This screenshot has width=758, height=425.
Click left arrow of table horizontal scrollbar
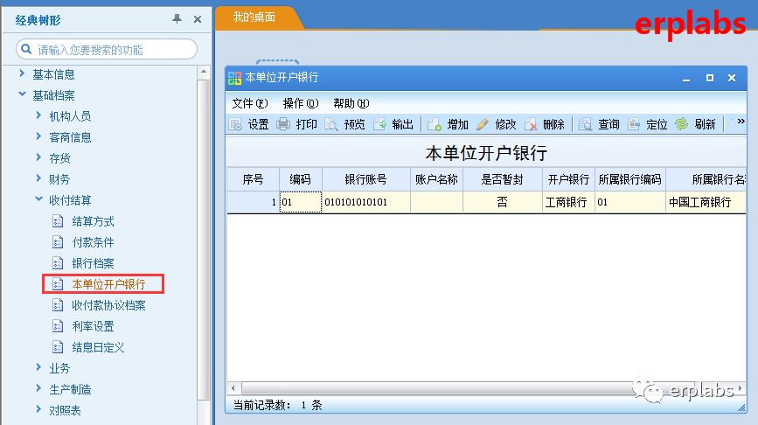233,388
